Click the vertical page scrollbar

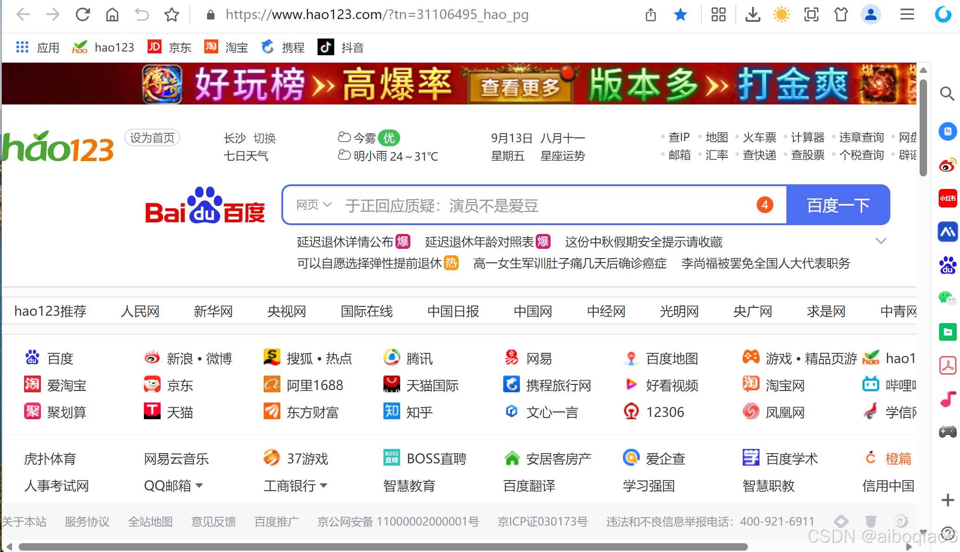point(923,128)
